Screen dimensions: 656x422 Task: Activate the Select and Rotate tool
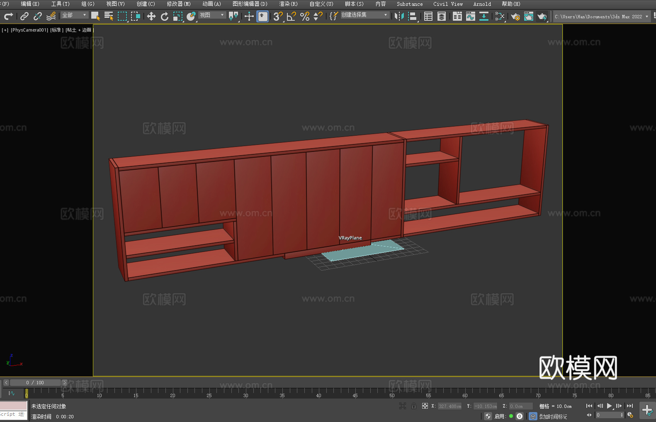coord(165,16)
